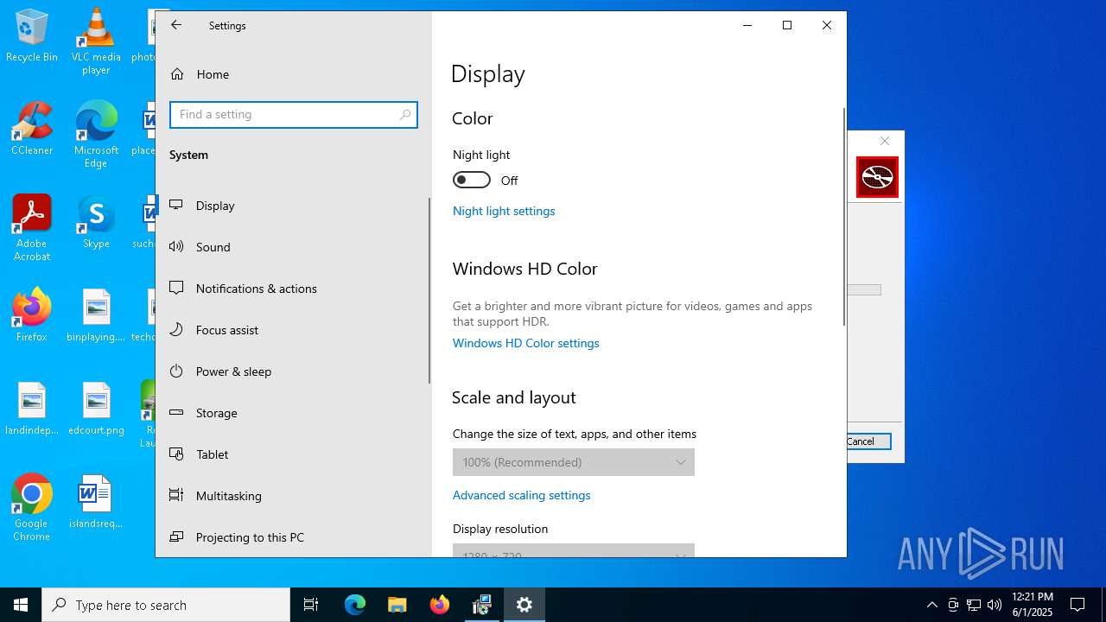Open Projecting to this PC settings

click(292, 537)
